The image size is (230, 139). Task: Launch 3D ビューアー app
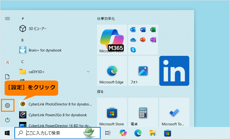33,29
